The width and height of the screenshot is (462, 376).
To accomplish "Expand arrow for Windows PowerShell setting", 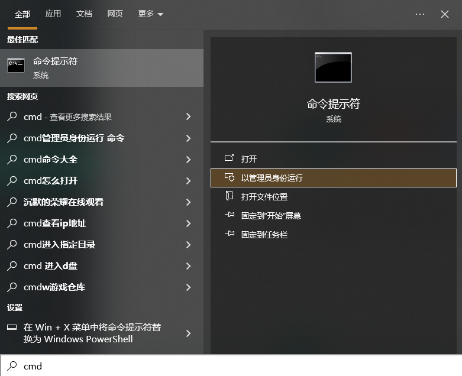I will point(189,333).
